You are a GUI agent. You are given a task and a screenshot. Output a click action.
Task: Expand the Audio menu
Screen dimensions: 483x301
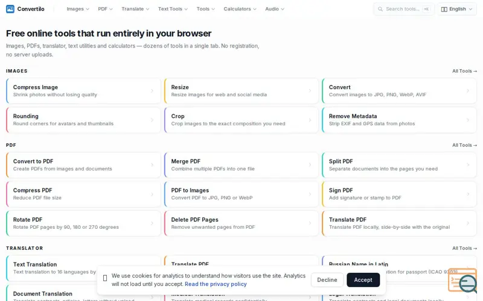[x=275, y=9]
